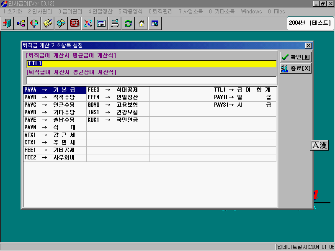Click the calculator toolbar icon
Screen dimensions: 335x251
coord(101,23)
